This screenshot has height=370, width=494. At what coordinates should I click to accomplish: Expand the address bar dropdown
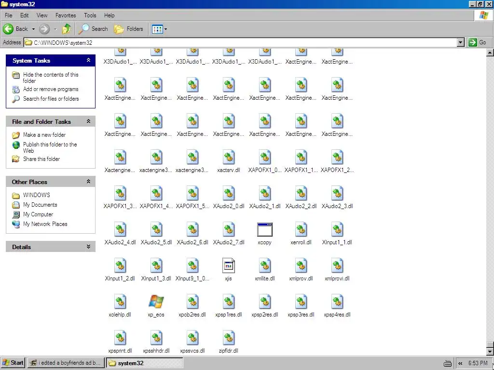461,42
